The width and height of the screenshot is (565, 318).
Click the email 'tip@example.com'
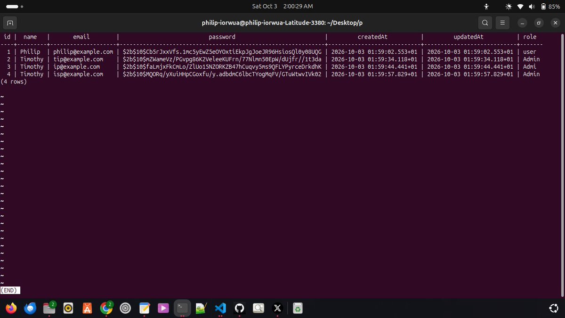78,59
